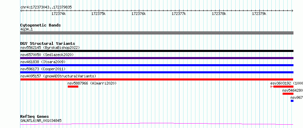Click the 172376k ruler tick label

tap(139, 14)
